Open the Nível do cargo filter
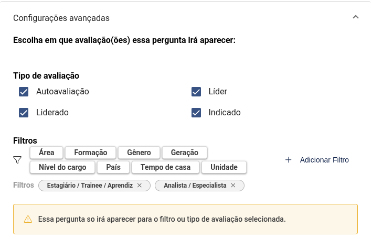 click(x=62, y=167)
